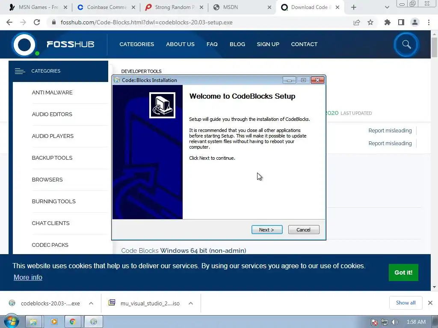Screen dimensions: 438x328
Task: Click CodeBlocks installer taskbar icon
Action: pos(94,322)
